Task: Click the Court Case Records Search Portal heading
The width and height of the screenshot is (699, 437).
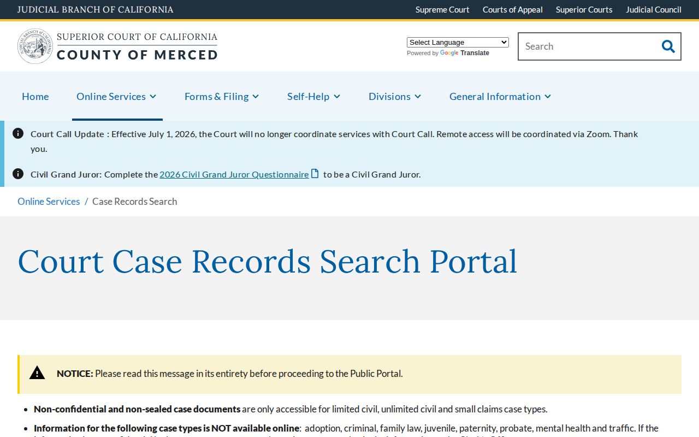Action: point(268,261)
